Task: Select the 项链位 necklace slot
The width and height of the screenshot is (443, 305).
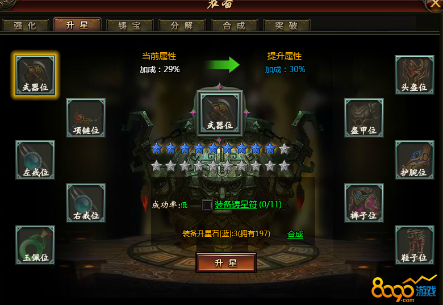Action: (x=86, y=118)
